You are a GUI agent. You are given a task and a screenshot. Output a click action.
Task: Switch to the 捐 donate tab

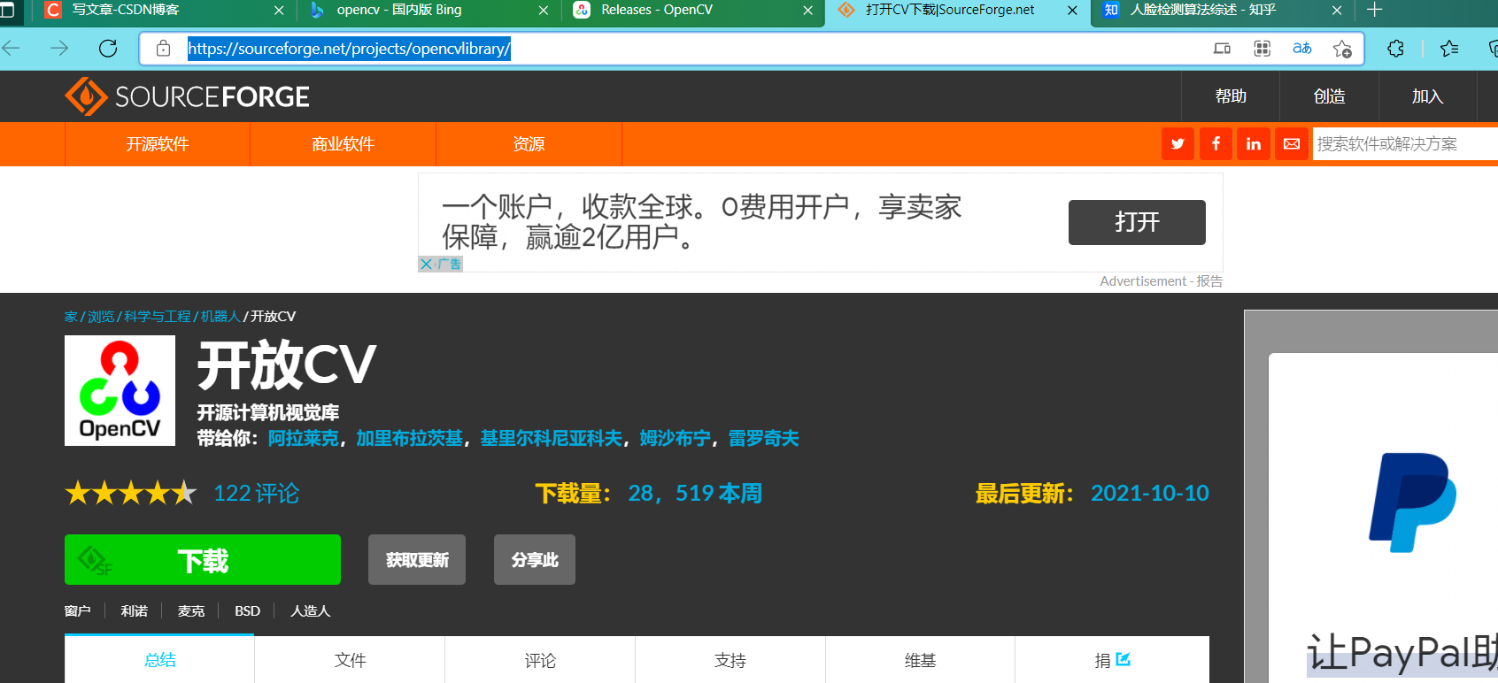coord(1112,660)
